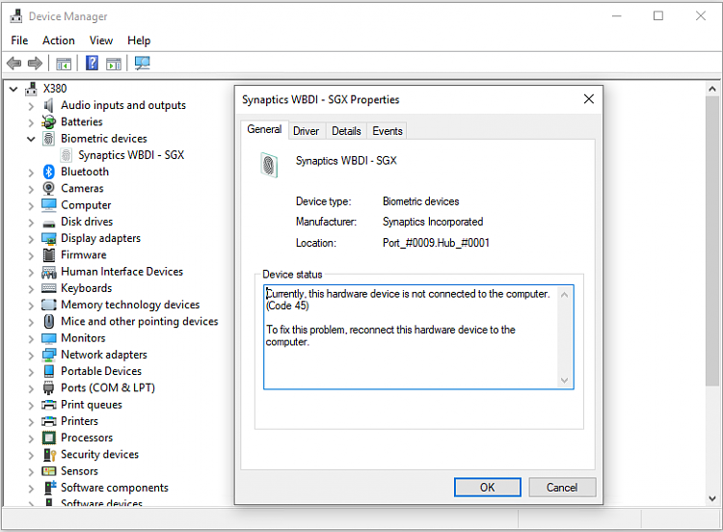This screenshot has width=723, height=532.
Task: Click the Synaptics Incorporated manufacturer text
Action: coord(433,222)
